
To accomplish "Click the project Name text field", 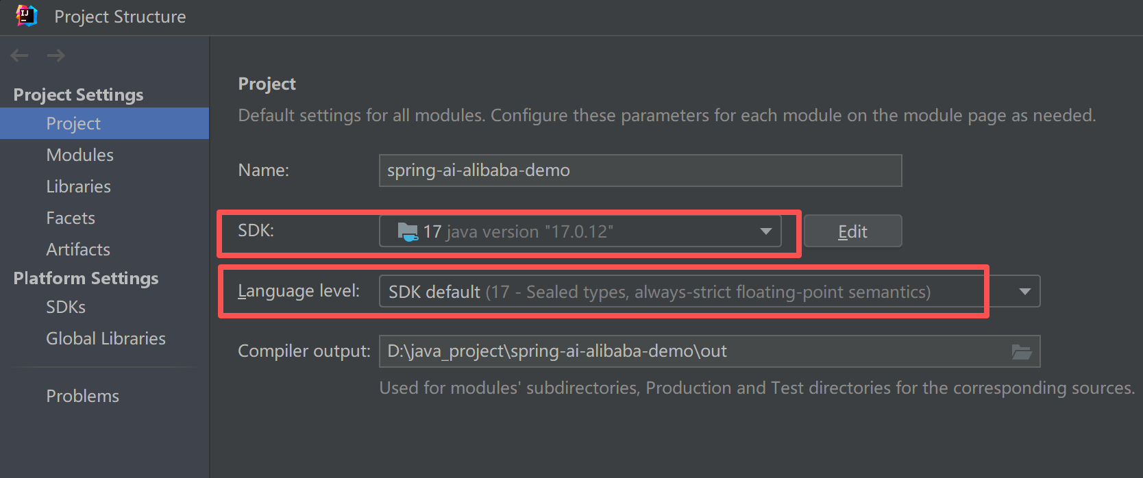I will 640,171.
